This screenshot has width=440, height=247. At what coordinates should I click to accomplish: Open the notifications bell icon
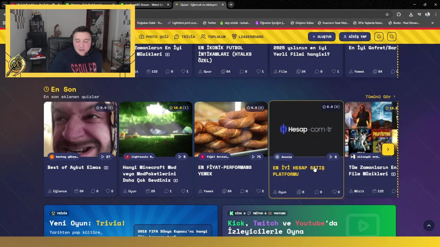pos(379,37)
